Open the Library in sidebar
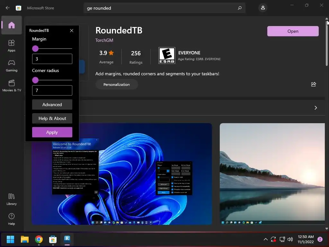 [12, 199]
